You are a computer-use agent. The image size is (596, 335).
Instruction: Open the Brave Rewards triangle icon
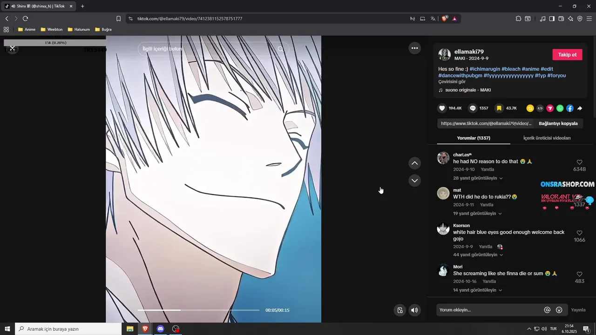(x=454, y=19)
